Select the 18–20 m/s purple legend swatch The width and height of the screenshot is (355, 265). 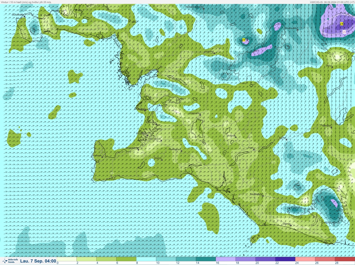pos(246,259)
